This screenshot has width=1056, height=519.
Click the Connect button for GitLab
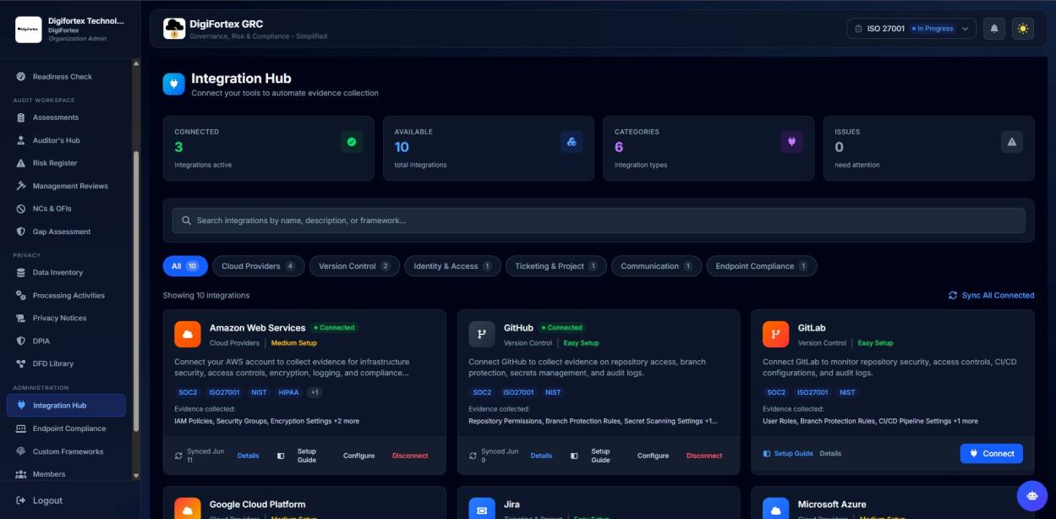point(991,454)
